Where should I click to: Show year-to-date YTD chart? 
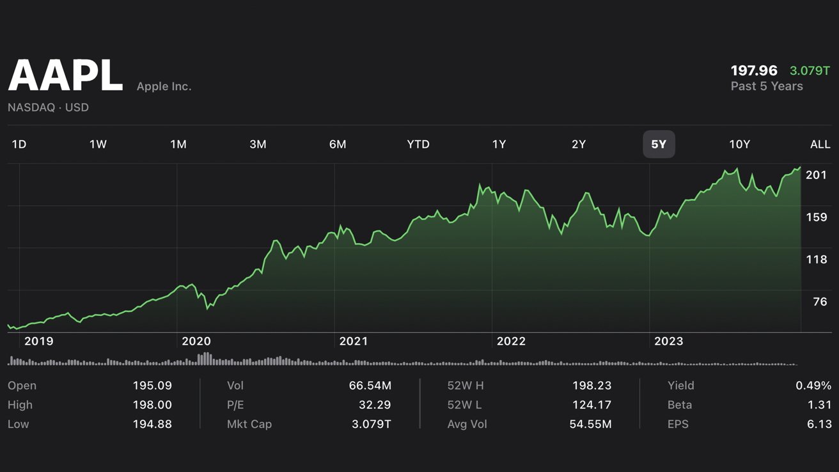(x=418, y=144)
